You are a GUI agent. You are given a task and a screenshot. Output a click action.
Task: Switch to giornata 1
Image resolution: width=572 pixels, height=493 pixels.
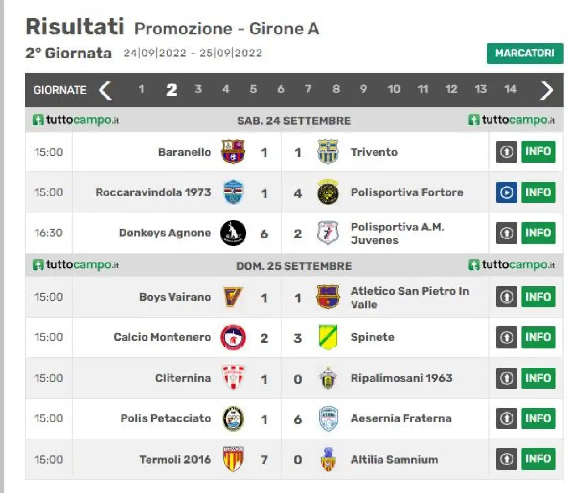click(141, 89)
